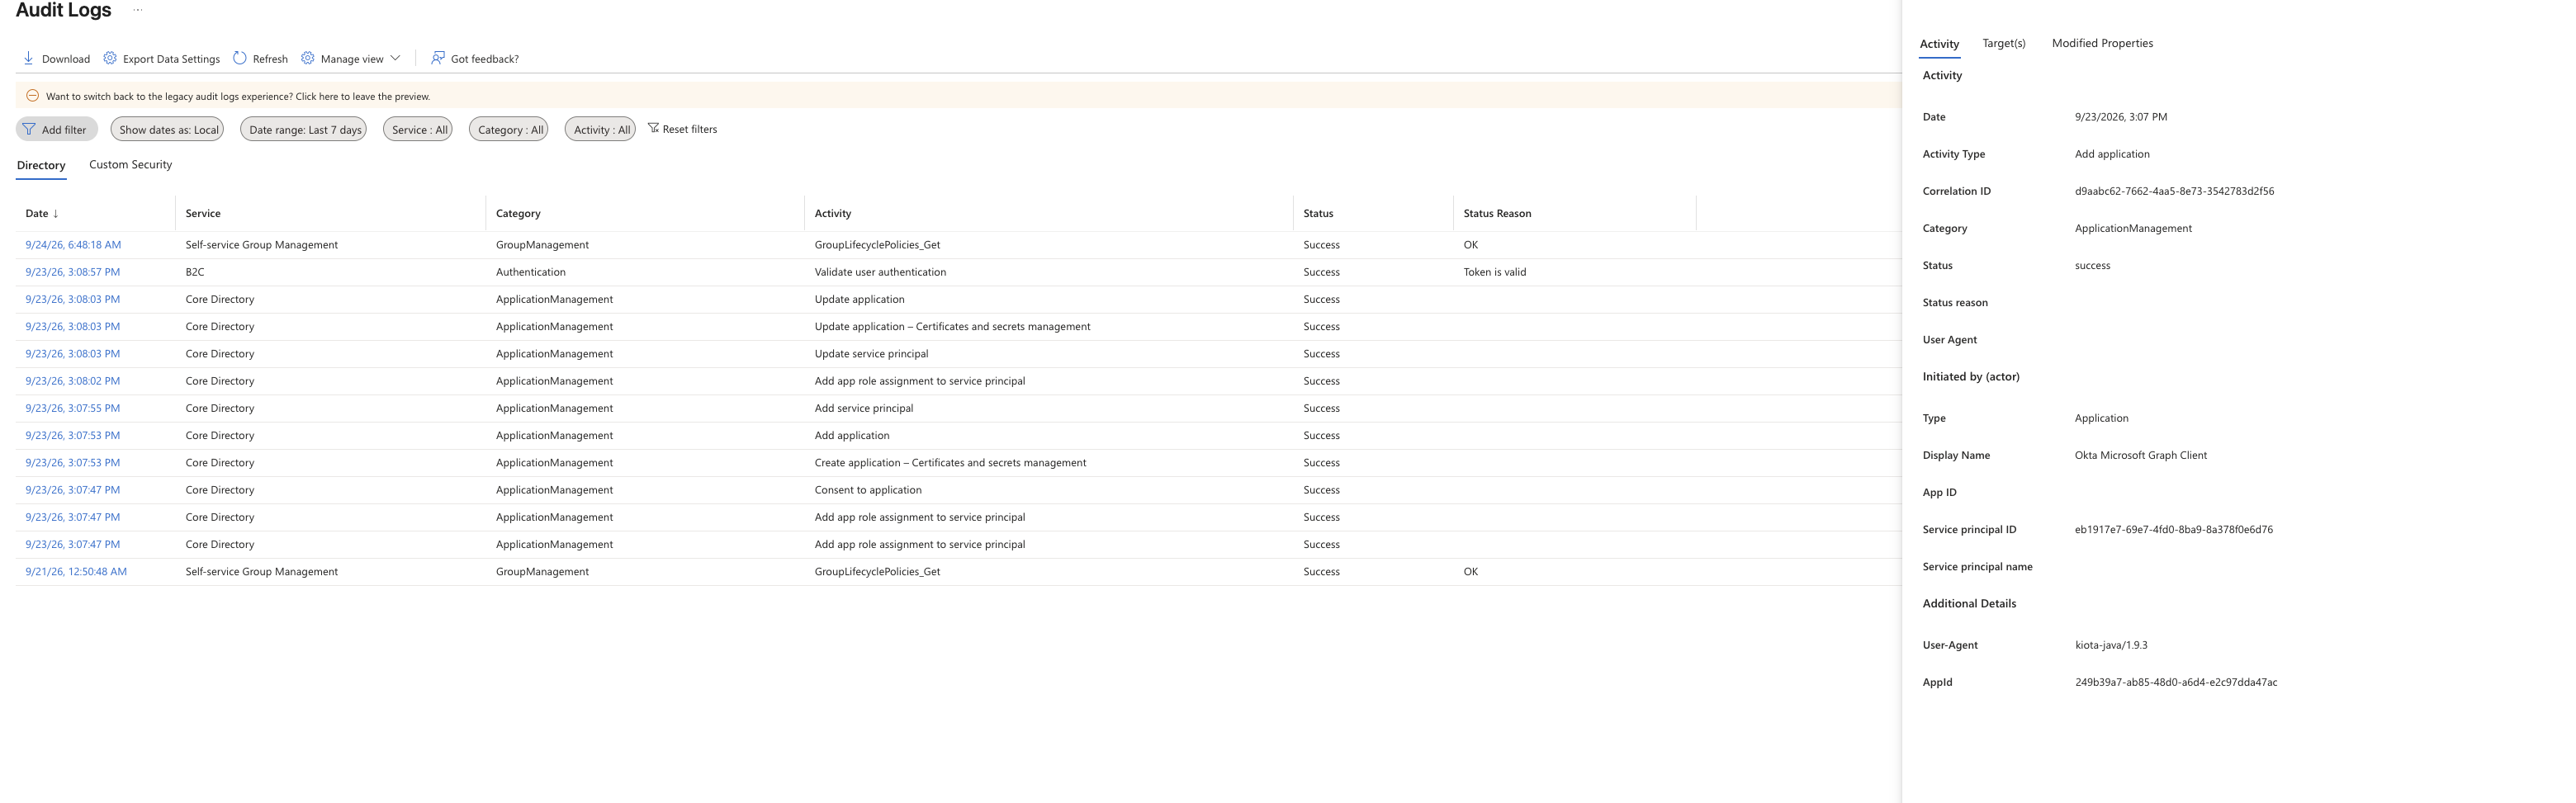Viewport: 2576px width, 803px height.
Task: Open the 9/23/26, 3:08:57 PM log entry
Action: [72, 272]
